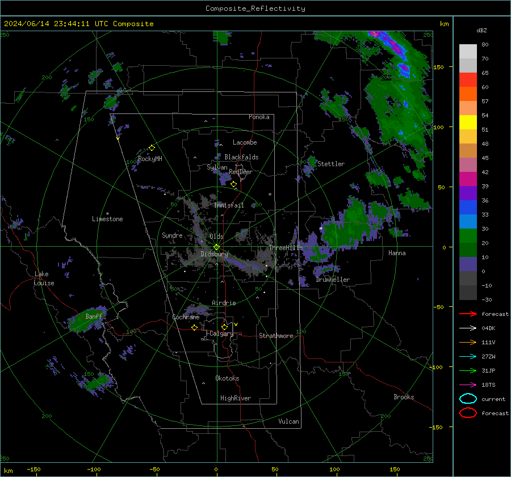Image resolution: width=511 pixels, height=477 pixels.
Task: Click the 150 tick on right axis
Action: coord(438,67)
